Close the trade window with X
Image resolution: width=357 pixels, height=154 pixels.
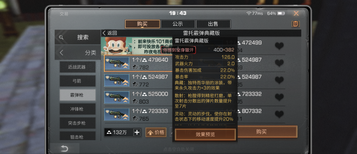point(296,14)
